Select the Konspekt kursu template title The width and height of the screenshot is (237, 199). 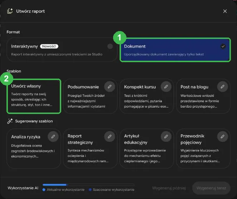pos(140,87)
